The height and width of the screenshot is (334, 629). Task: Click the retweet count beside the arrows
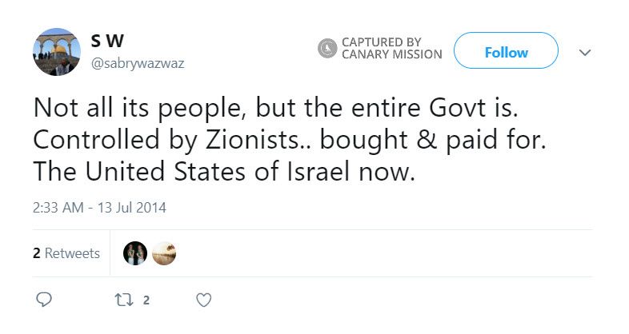tap(146, 301)
